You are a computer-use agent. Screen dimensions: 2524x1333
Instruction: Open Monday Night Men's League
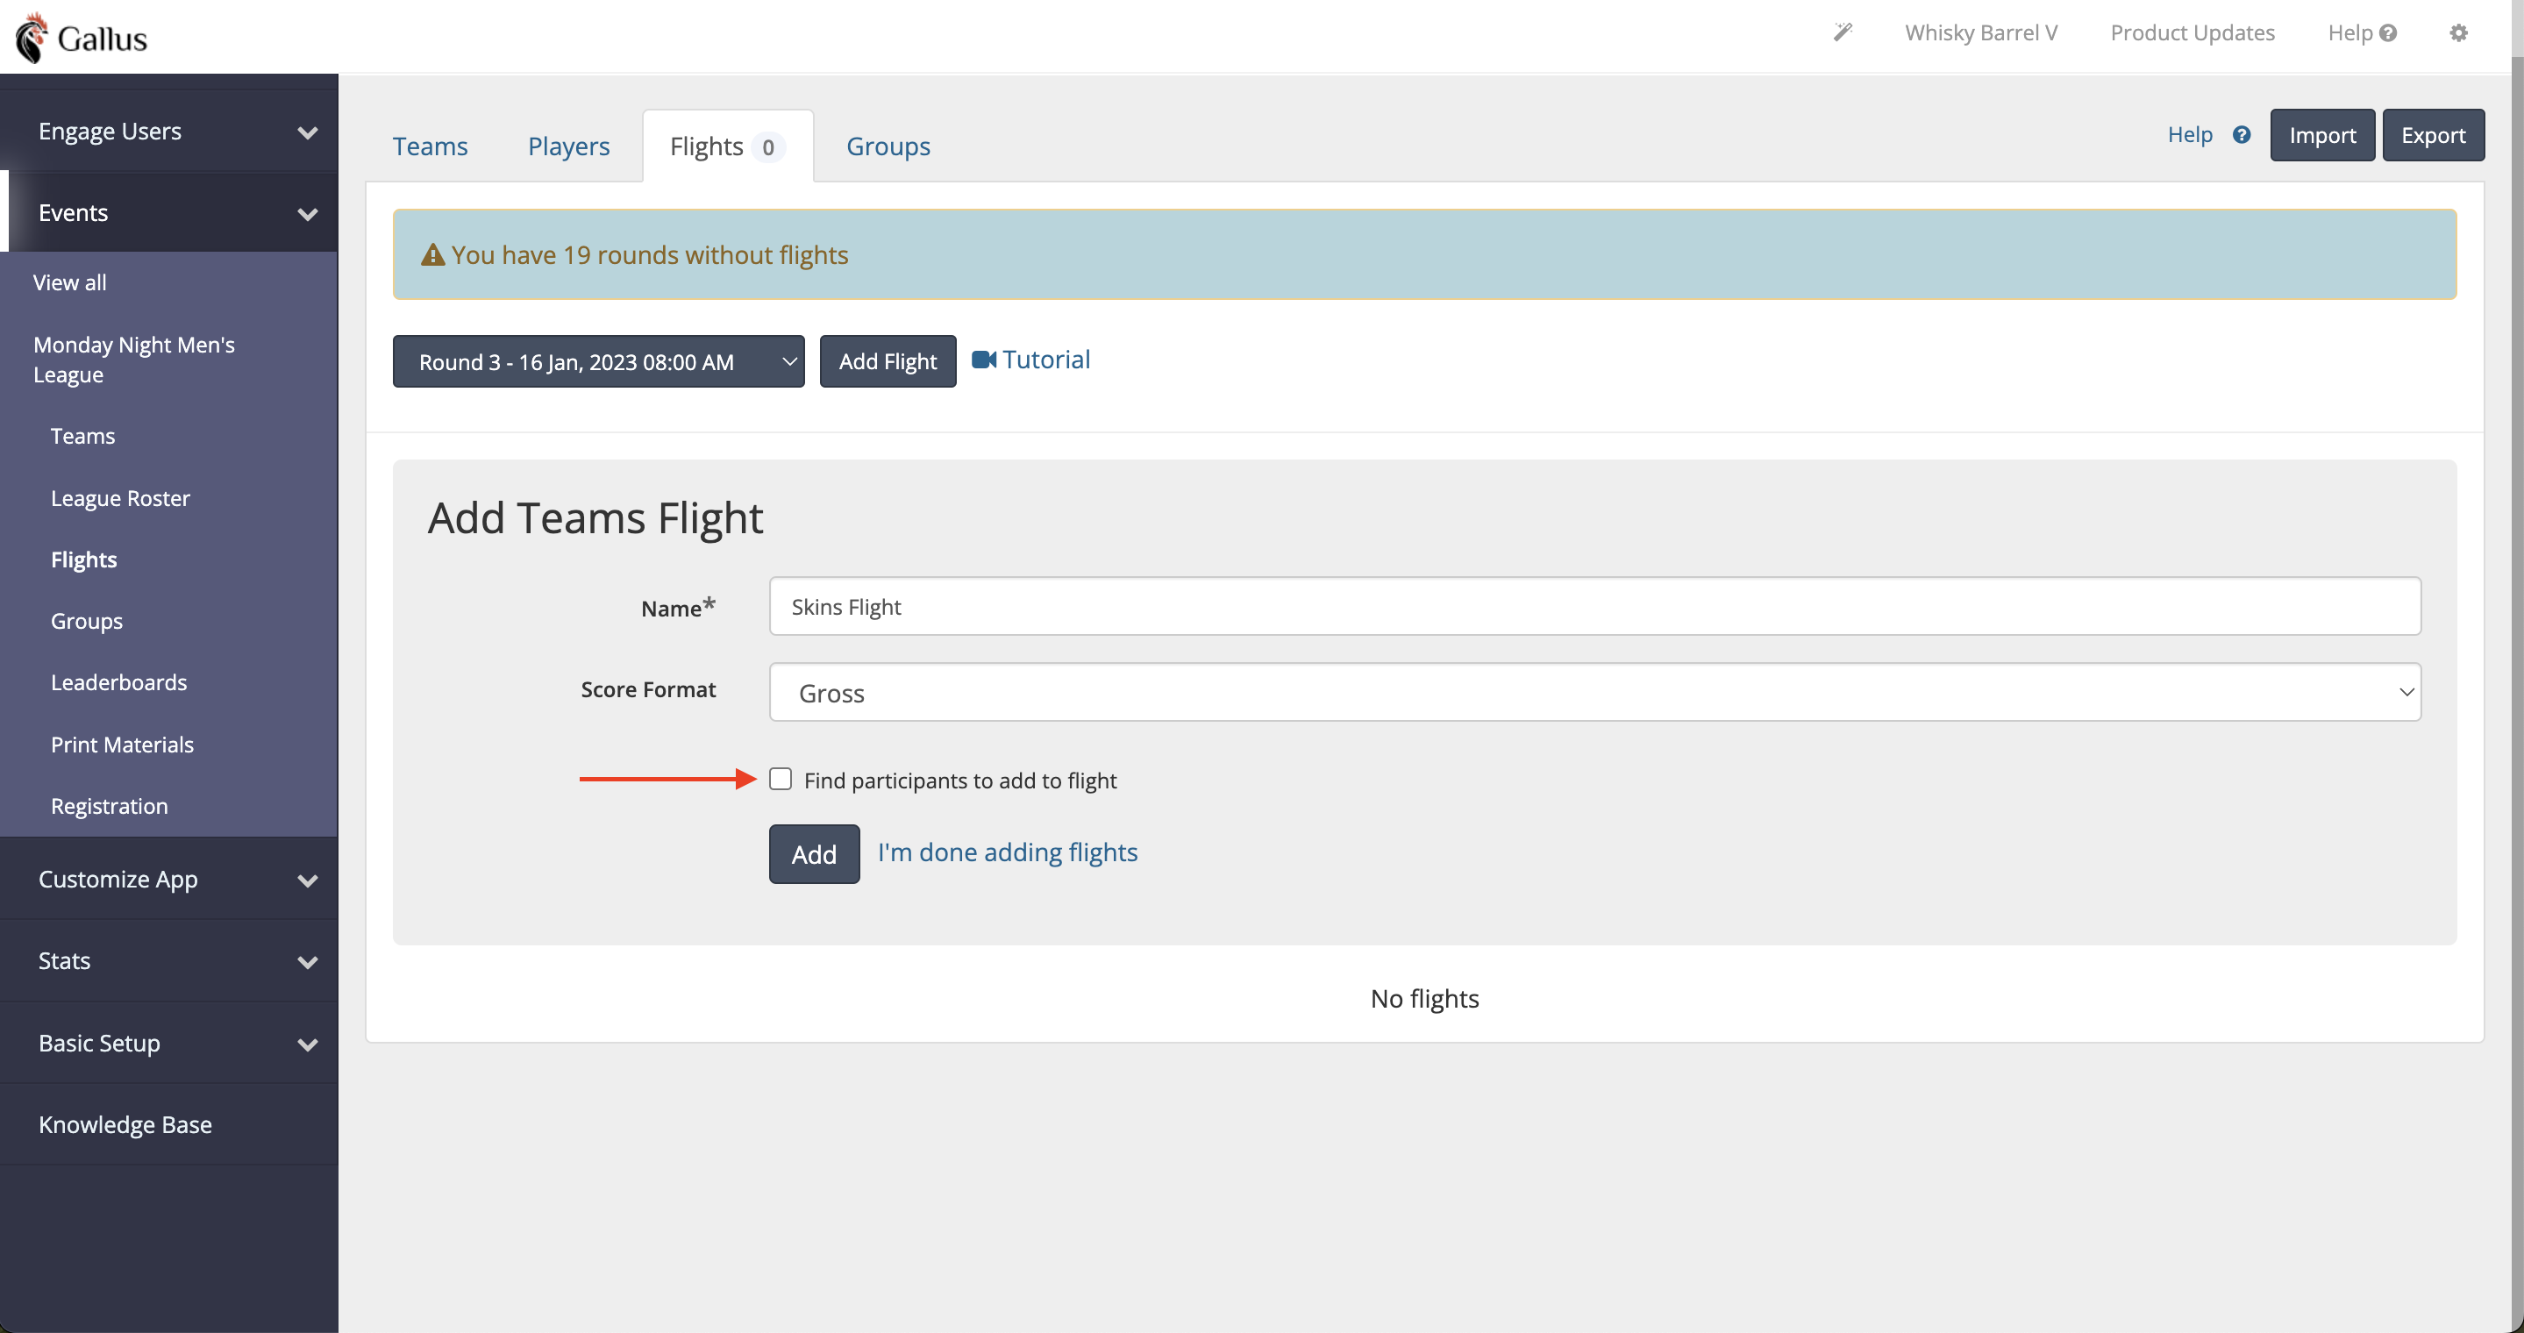pyautogui.click(x=134, y=360)
